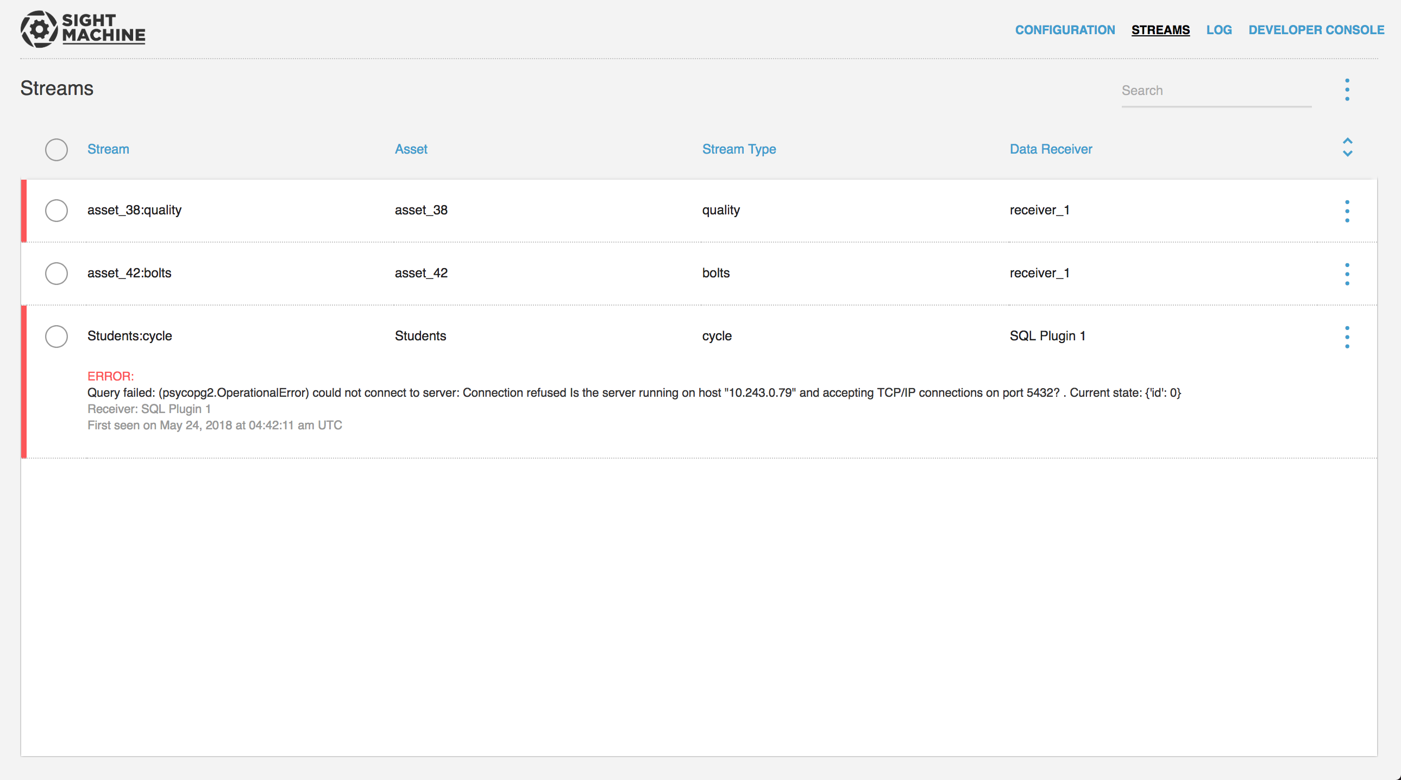The height and width of the screenshot is (780, 1401).
Task: Select all streams using the header circle
Action: tap(56, 149)
